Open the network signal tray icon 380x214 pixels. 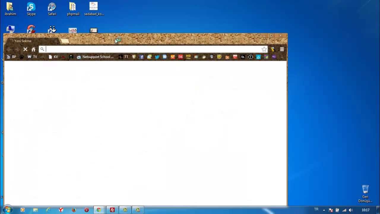(344, 210)
